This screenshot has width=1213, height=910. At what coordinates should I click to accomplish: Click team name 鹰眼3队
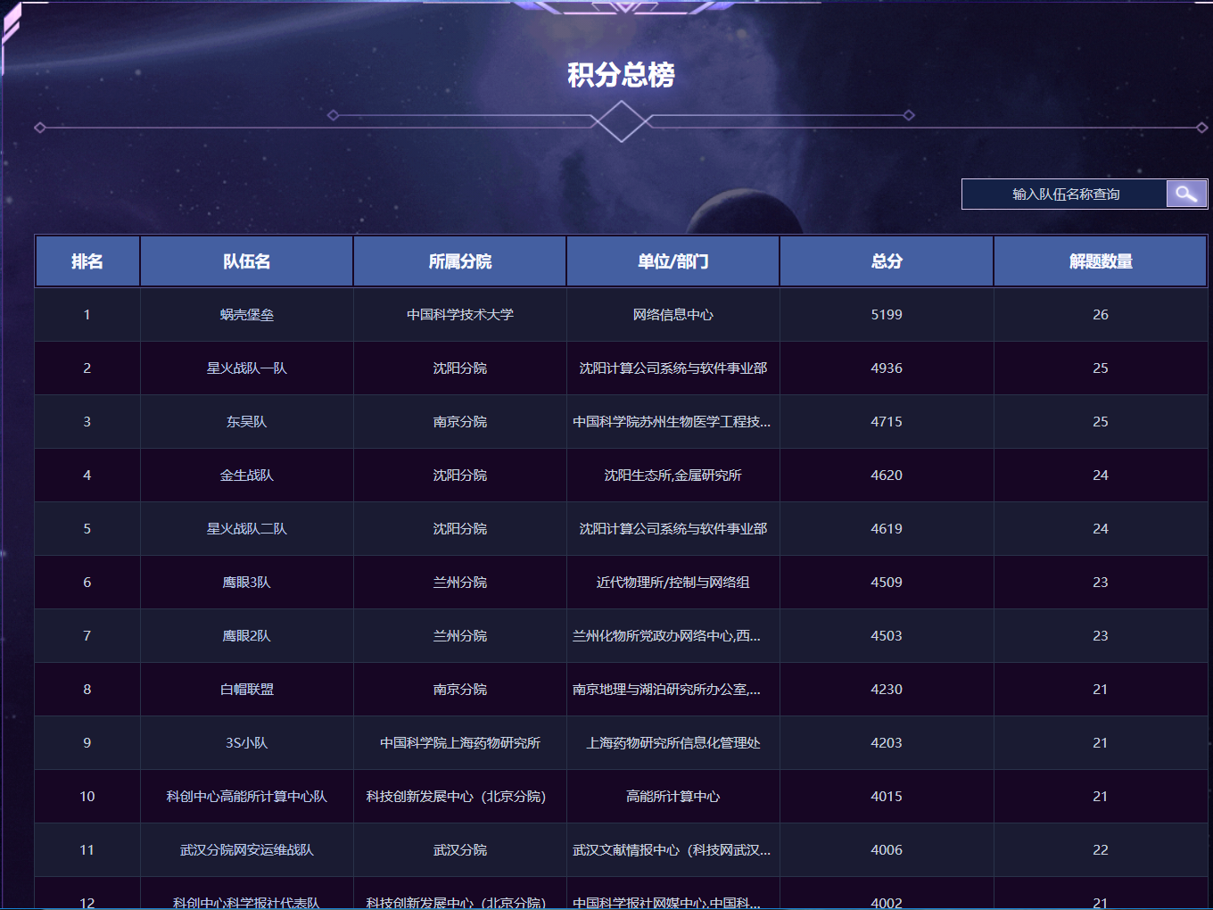[x=247, y=583]
